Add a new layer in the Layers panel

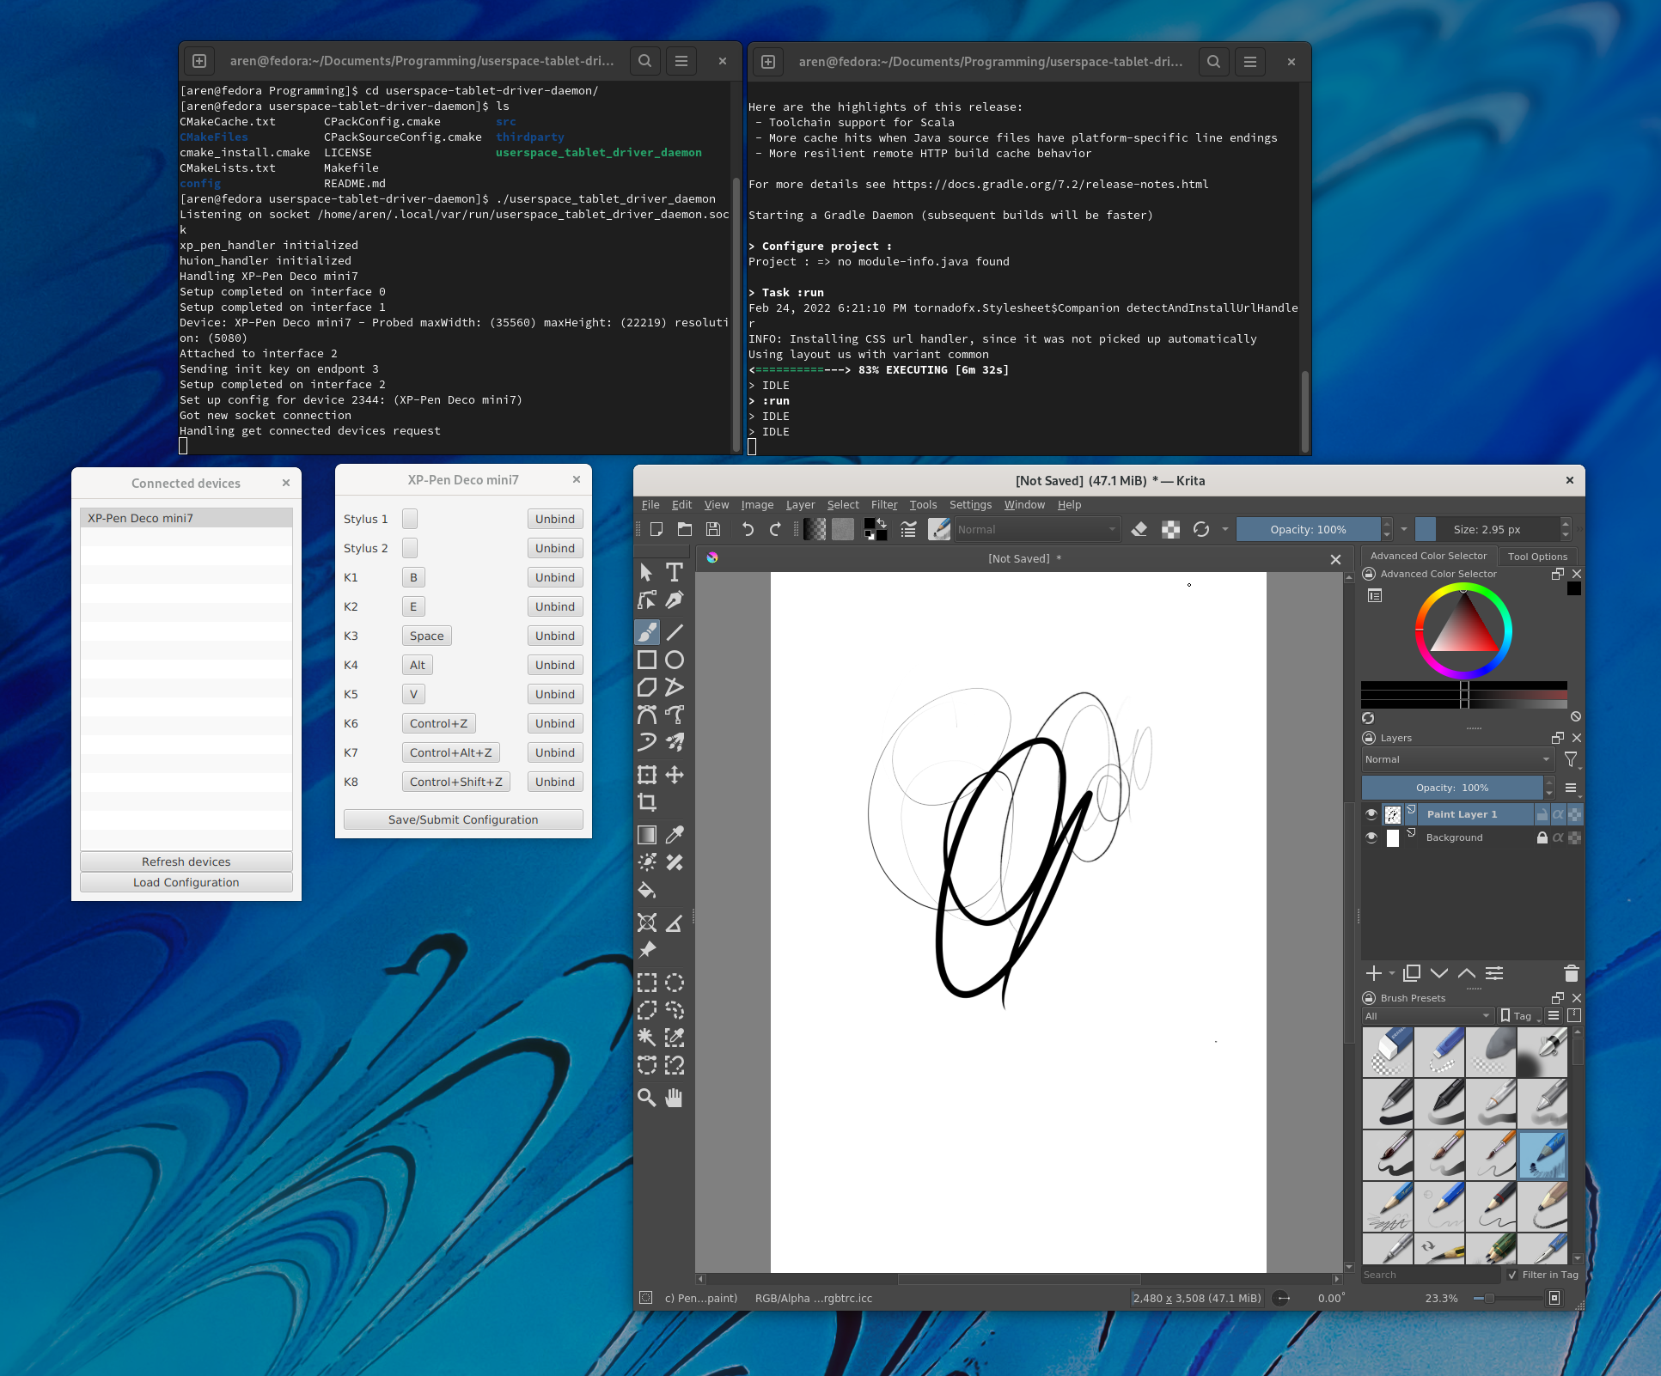pos(1374,973)
